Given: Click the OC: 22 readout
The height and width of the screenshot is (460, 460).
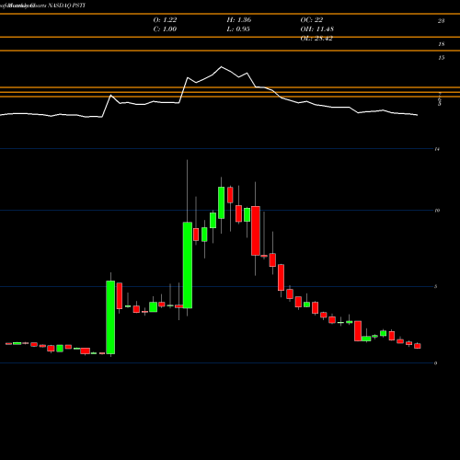Looking at the screenshot, I should pos(312,20).
